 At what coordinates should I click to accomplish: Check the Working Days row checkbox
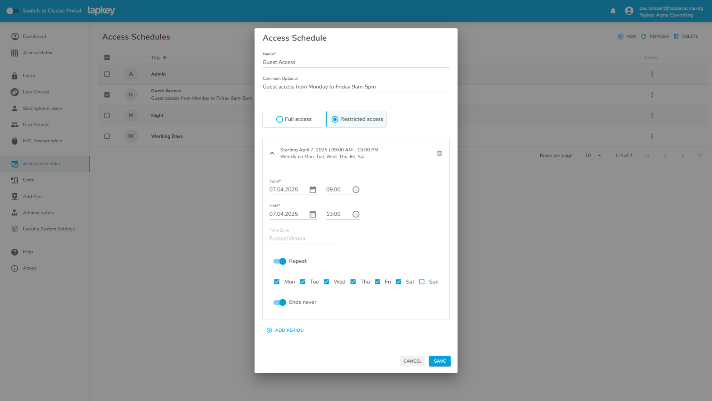click(x=107, y=136)
